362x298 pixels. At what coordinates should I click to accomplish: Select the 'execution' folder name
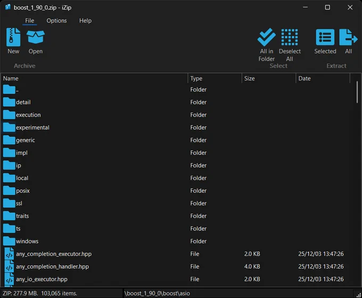pyautogui.click(x=28, y=115)
